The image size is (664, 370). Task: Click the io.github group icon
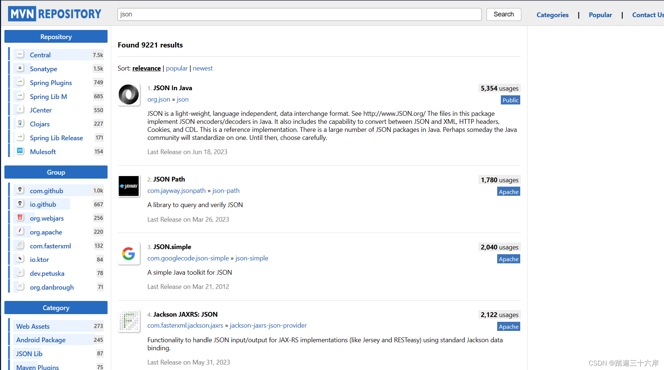pyautogui.click(x=20, y=204)
